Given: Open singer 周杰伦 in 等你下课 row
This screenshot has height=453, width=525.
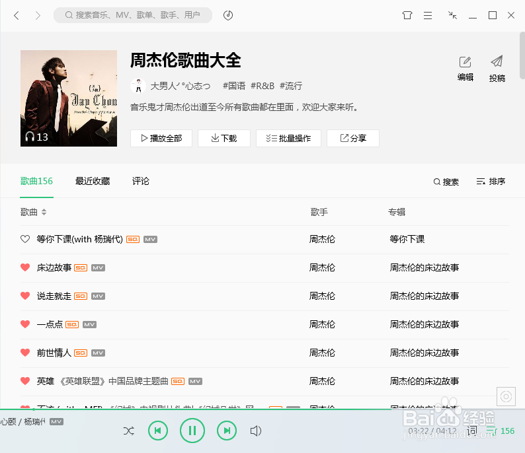Looking at the screenshot, I should (x=322, y=239).
